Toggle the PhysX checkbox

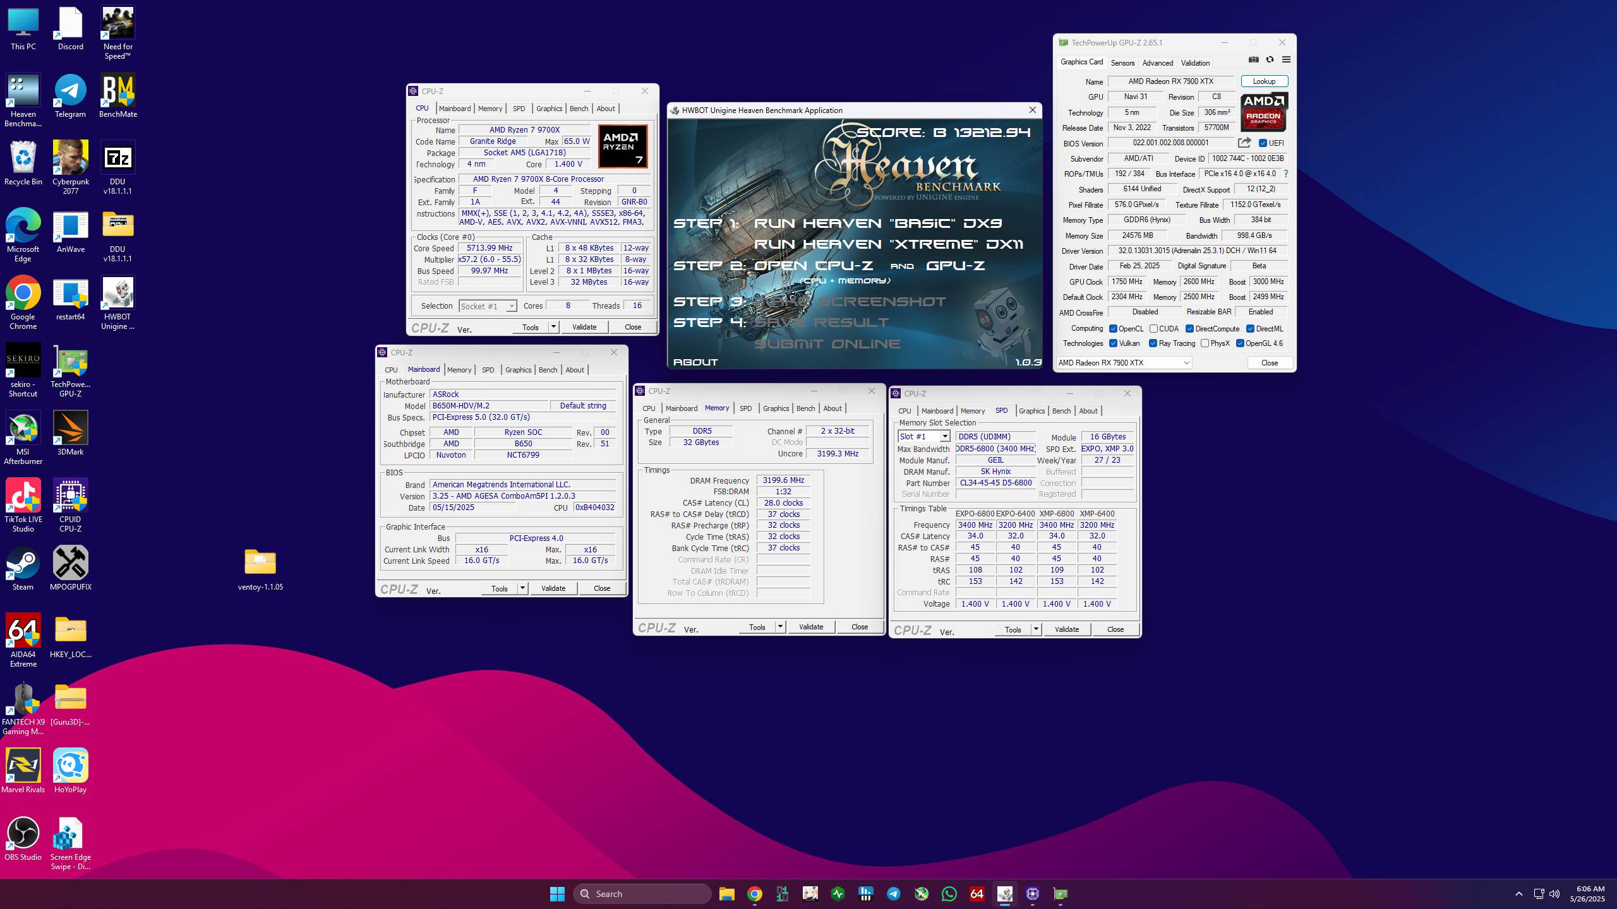pos(1205,343)
